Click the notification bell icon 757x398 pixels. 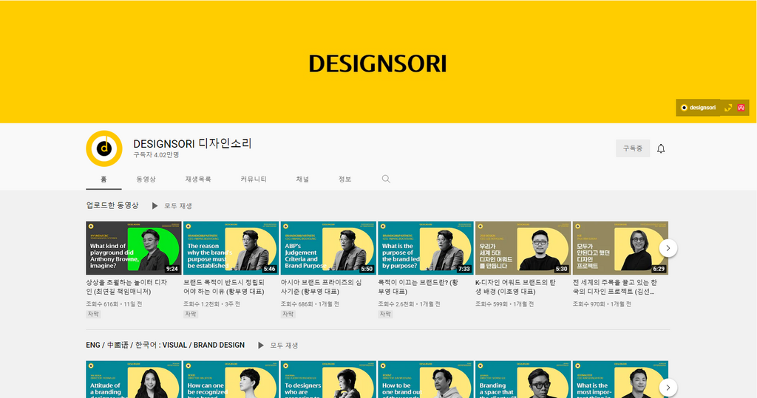661,148
